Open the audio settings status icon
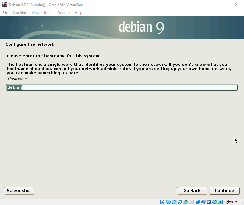 tap(174, 202)
